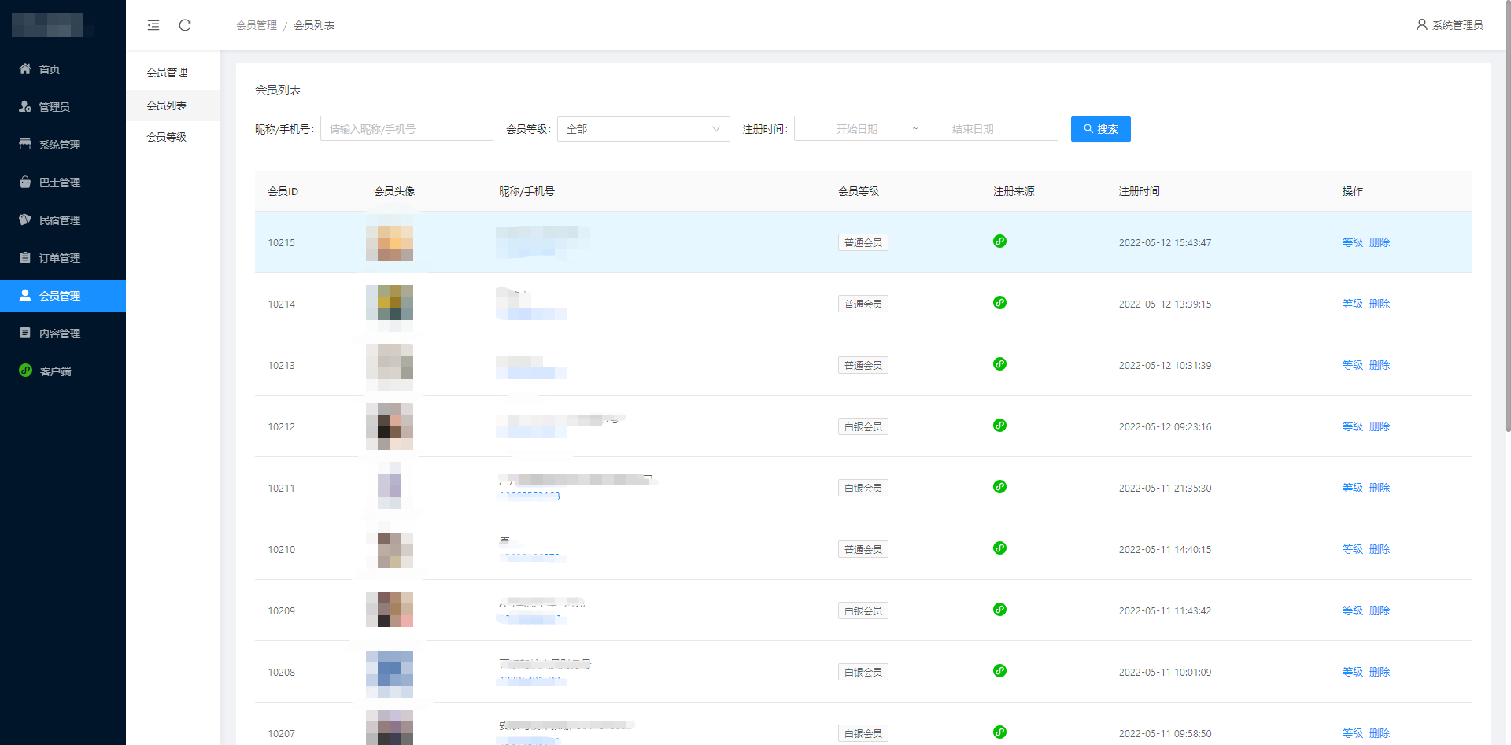
Task: Click the blue 搜索 search button
Action: (x=1100, y=129)
